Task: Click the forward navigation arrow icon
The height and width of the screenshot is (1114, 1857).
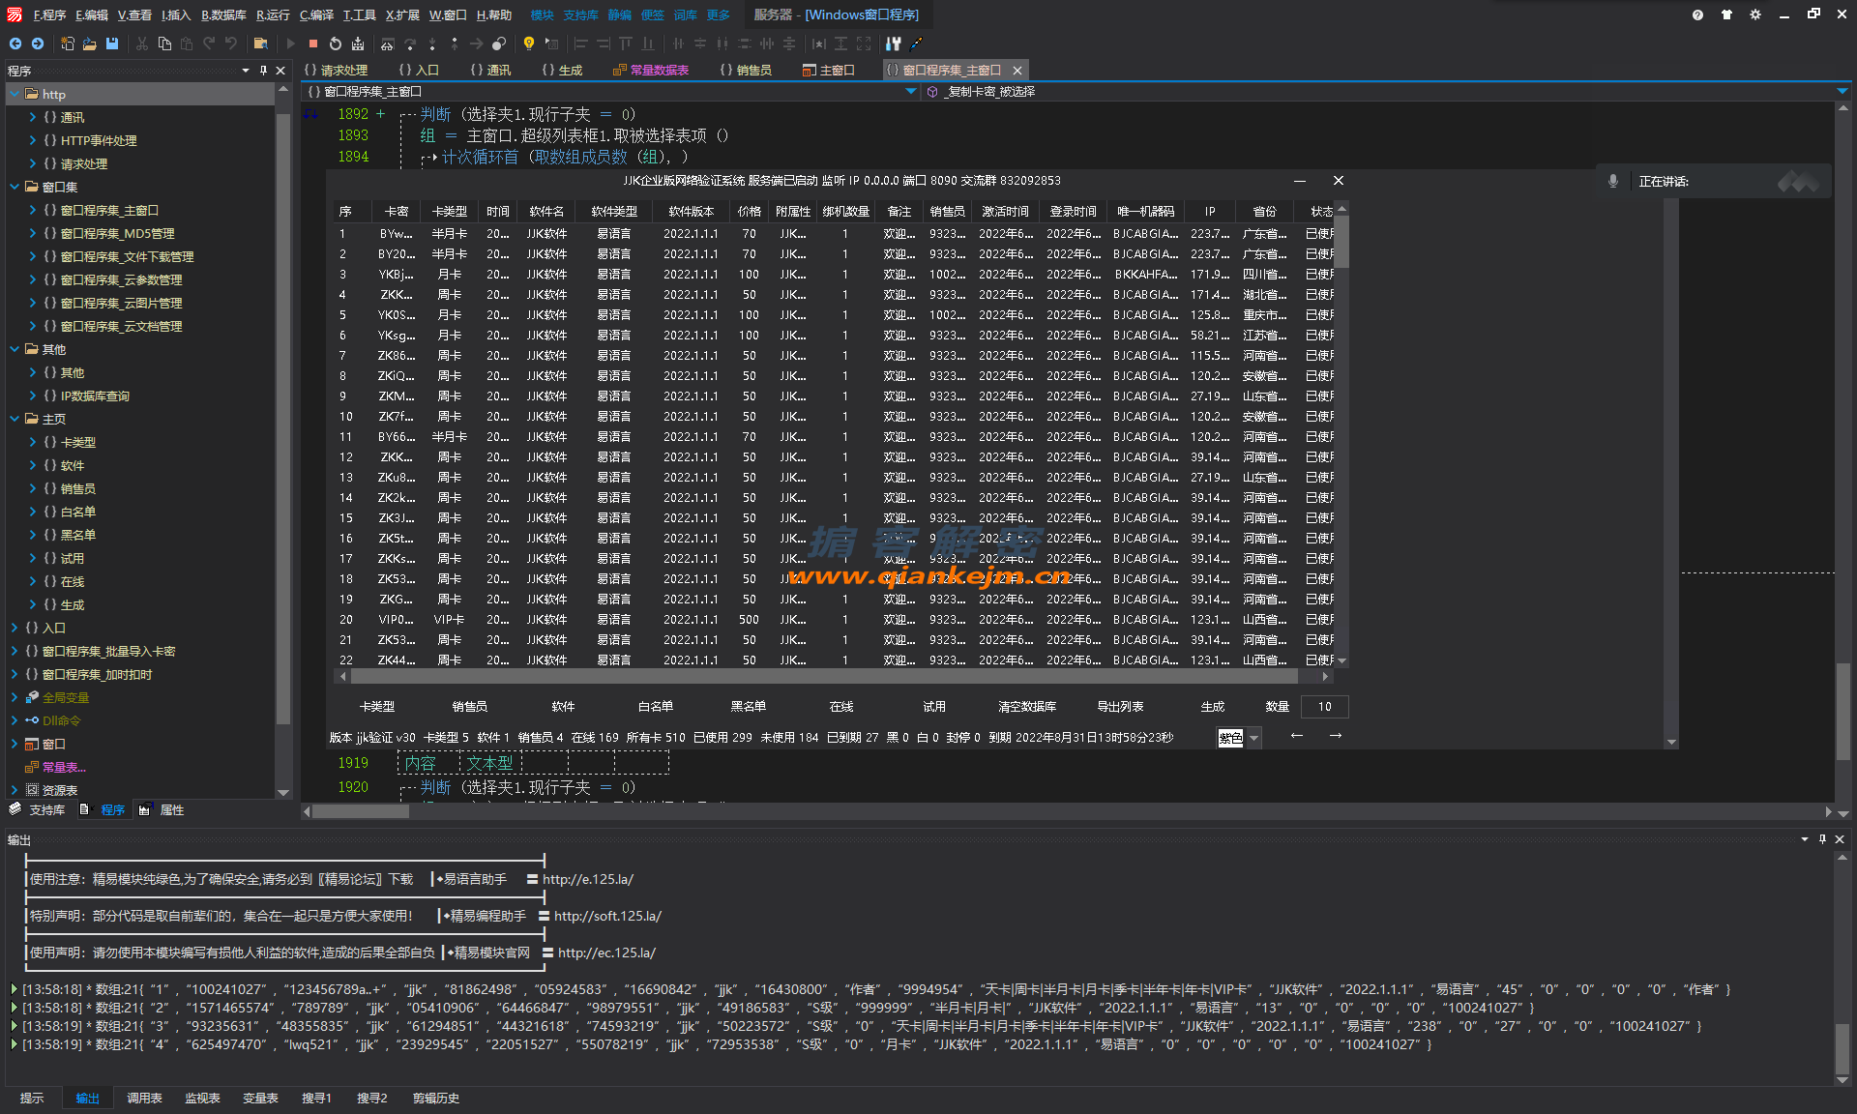Action: click(38, 44)
